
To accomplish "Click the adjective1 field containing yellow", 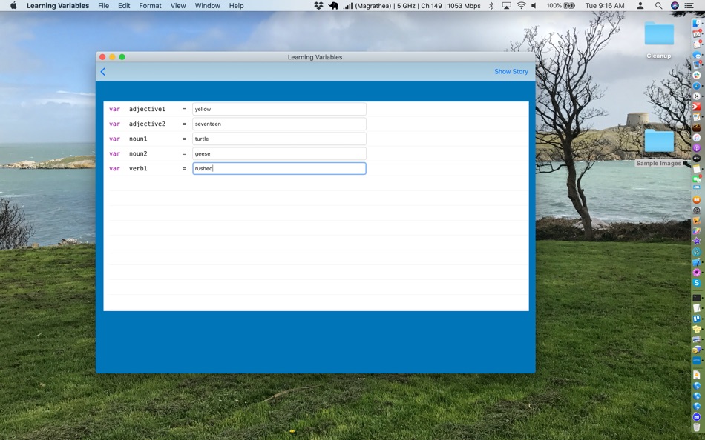I will pos(279,109).
